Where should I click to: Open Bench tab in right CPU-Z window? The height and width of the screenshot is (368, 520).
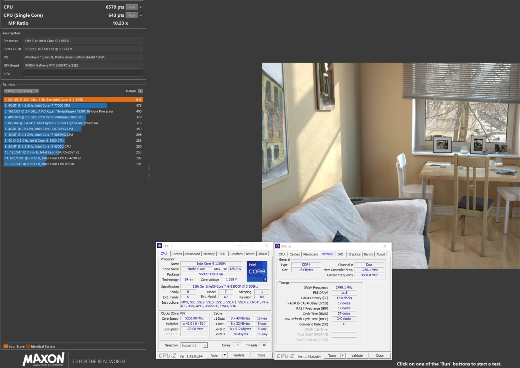click(x=368, y=254)
